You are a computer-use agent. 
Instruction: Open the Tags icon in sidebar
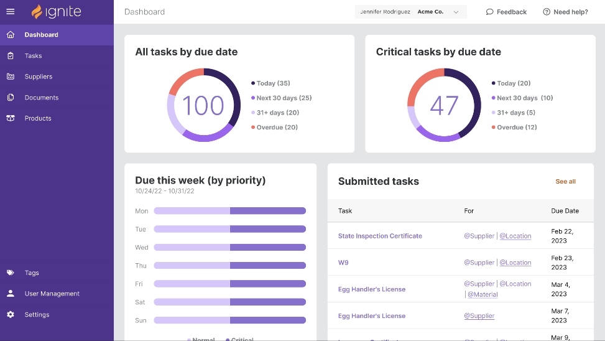pyautogui.click(x=11, y=273)
